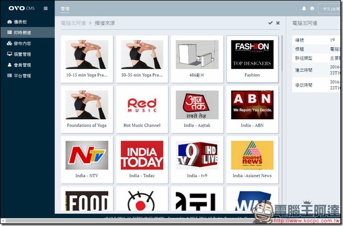Select the red dot face logo channel

[142, 198]
